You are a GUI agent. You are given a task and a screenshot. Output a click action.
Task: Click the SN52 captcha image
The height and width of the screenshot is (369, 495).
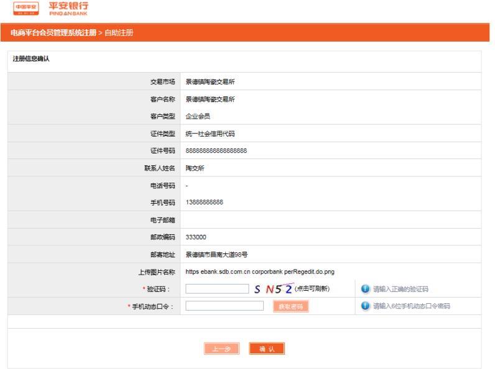click(x=274, y=288)
